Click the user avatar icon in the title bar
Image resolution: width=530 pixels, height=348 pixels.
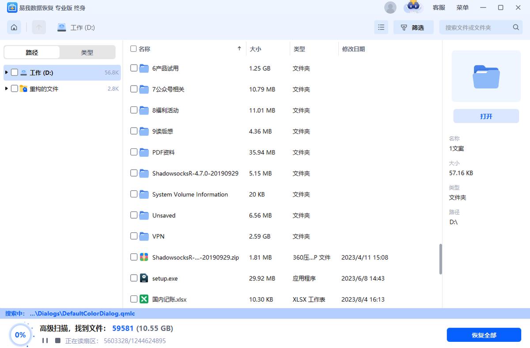[x=390, y=8]
